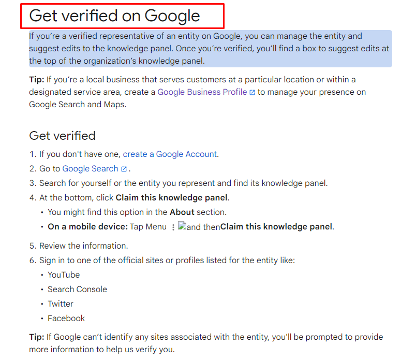Screen dimensions: 401x361
Task: Click the Get verified subheading
Action: click(62, 135)
